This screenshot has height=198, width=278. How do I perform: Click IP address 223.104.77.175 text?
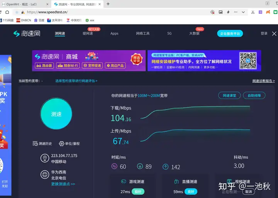(x=64, y=156)
